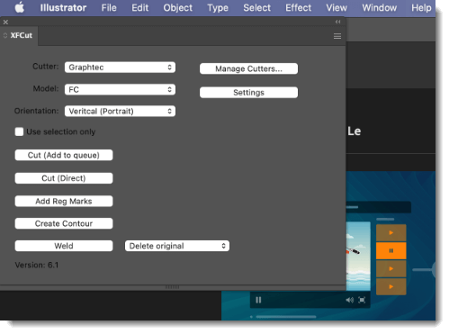Click the beach illustration thumbnail
The height and width of the screenshot is (334, 449).
click(x=358, y=256)
